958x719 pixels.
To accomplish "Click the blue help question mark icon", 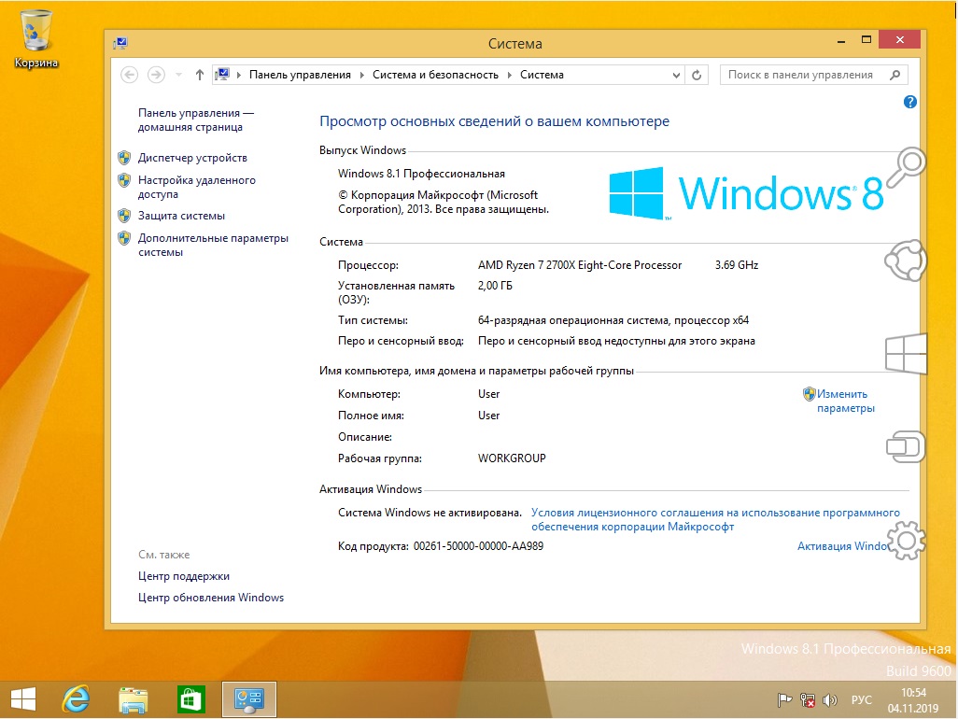I will [910, 102].
